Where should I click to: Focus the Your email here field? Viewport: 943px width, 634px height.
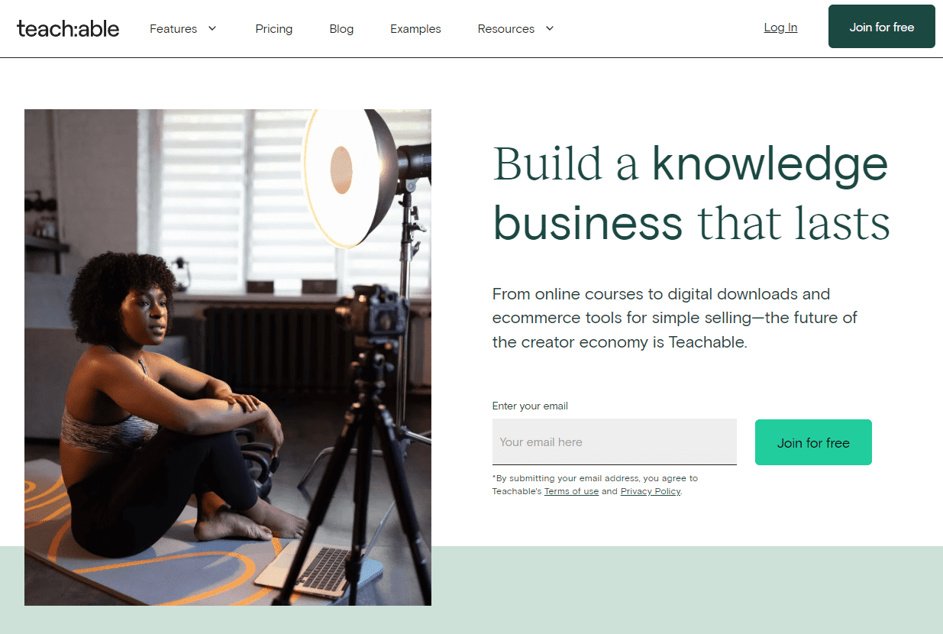coord(615,442)
